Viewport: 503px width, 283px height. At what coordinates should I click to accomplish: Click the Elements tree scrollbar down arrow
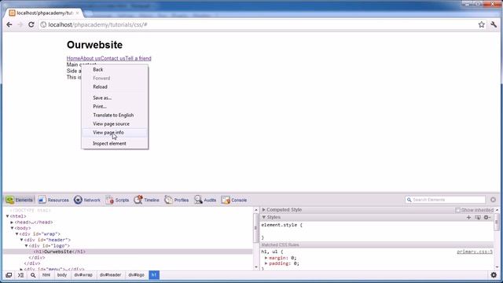coord(256,267)
